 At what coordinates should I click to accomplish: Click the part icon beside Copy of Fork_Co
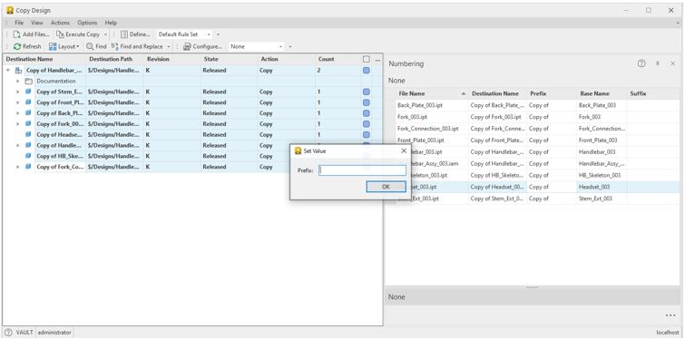click(x=28, y=167)
